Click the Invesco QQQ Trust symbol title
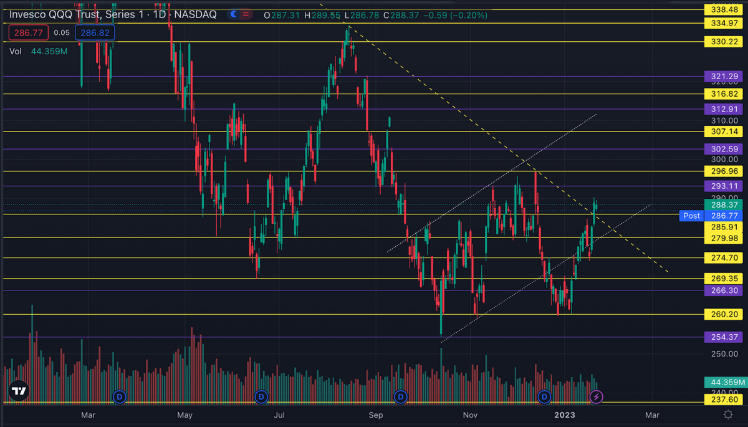The width and height of the screenshot is (748, 427). (112, 14)
